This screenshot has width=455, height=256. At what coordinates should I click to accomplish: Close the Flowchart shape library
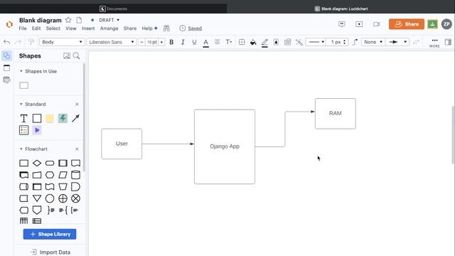click(x=77, y=149)
